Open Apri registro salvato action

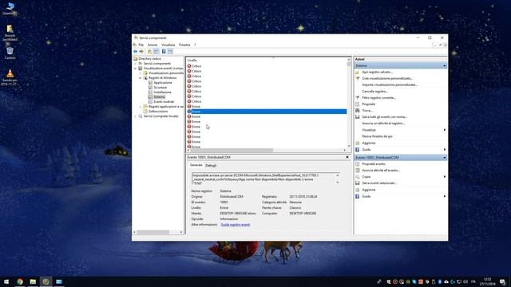coord(377,72)
